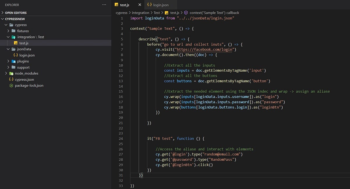The width and height of the screenshot is (350, 189).
Task: Switch to the login.json tab
Action: click(x=160, y=5)
